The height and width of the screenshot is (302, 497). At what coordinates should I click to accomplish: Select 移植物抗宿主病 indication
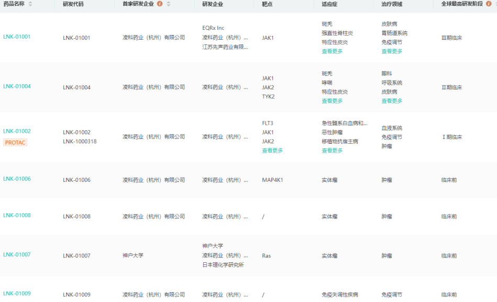(x=340, y=142)
